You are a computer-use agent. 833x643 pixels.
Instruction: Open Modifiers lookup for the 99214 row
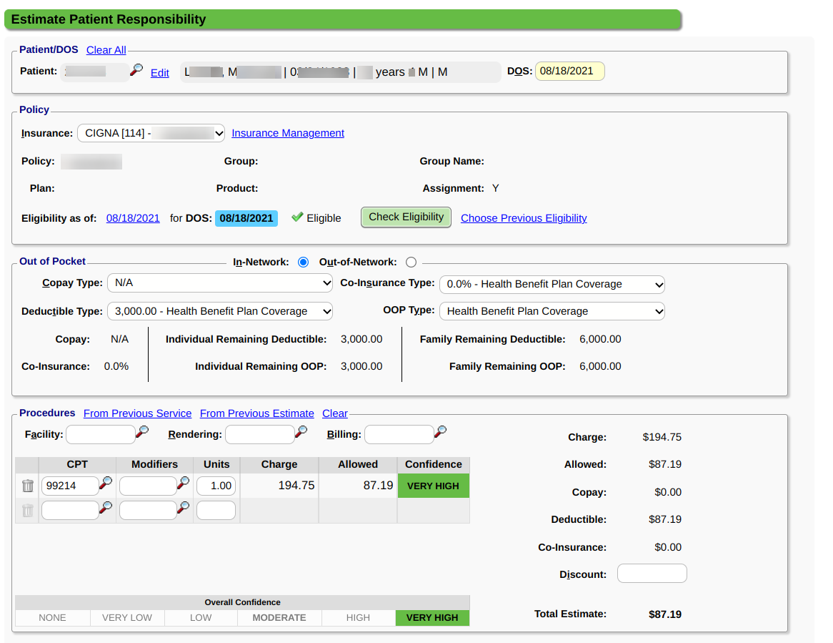click(184, 484)
